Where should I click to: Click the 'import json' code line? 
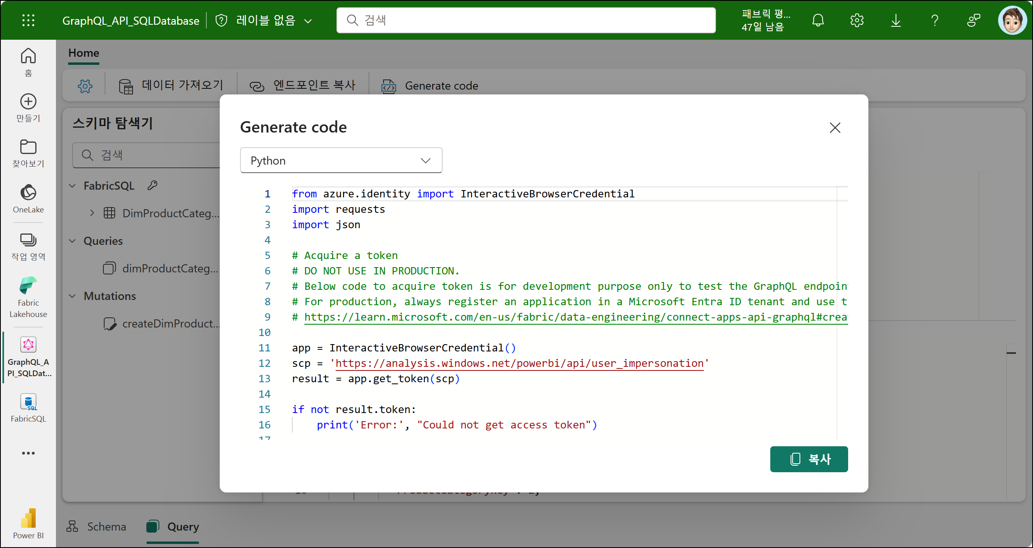pyautogui.click(x=326, y=225)
